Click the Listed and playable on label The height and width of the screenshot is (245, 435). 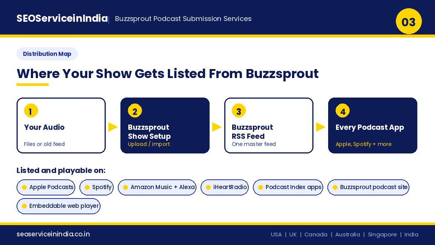pos(61,170)
